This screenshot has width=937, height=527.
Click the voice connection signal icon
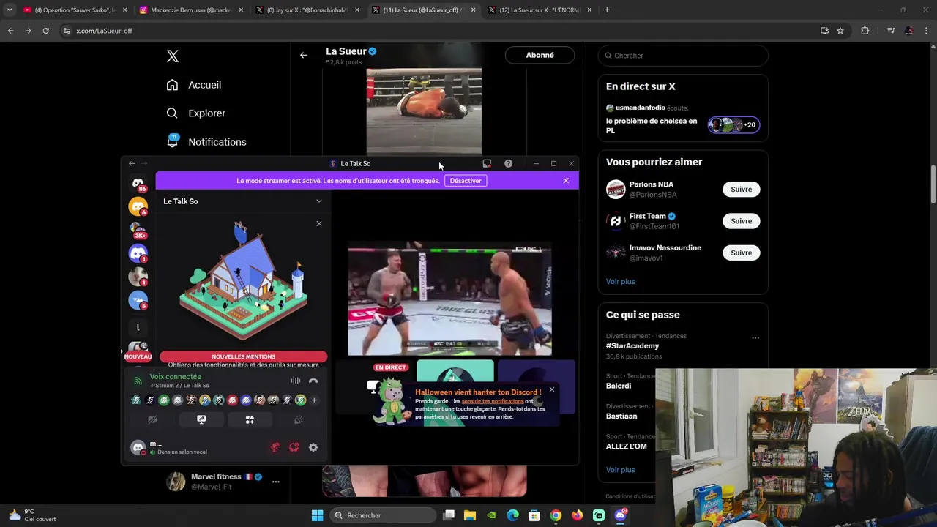tap(138, 381)
